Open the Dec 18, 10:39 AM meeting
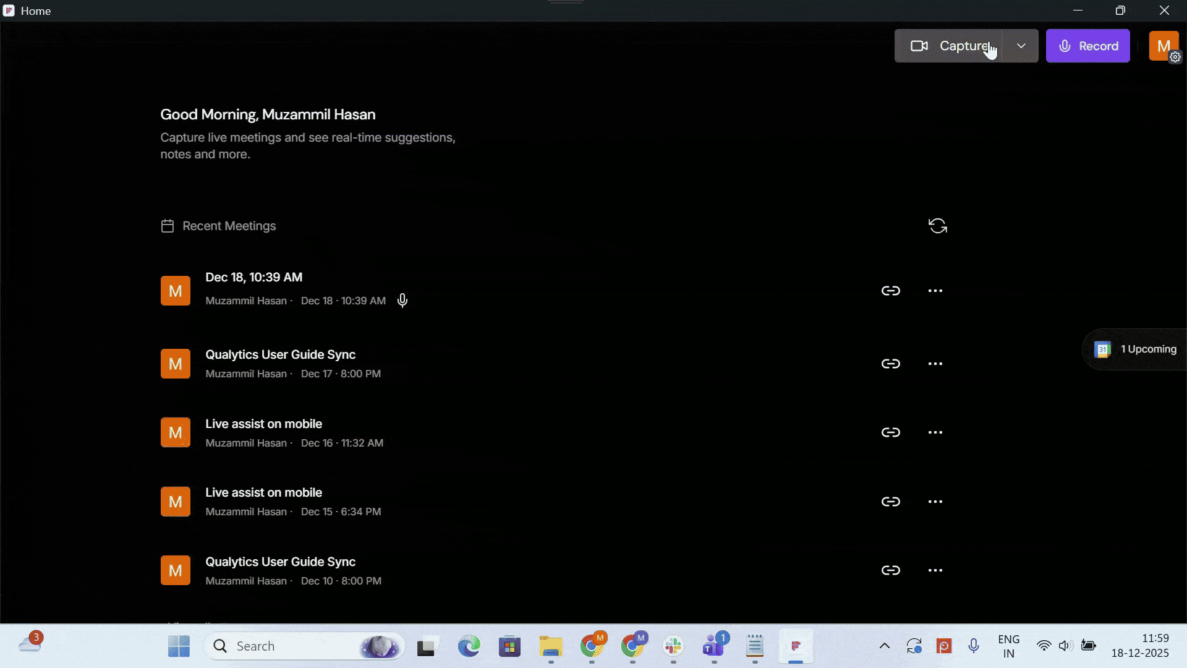Image resolution: width=1187 pixels, height=668 pixels. (x=253, y=277)
